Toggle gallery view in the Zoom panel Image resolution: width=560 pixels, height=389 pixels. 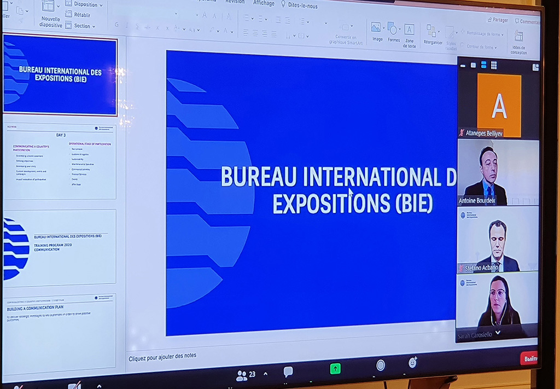[494, 65]
